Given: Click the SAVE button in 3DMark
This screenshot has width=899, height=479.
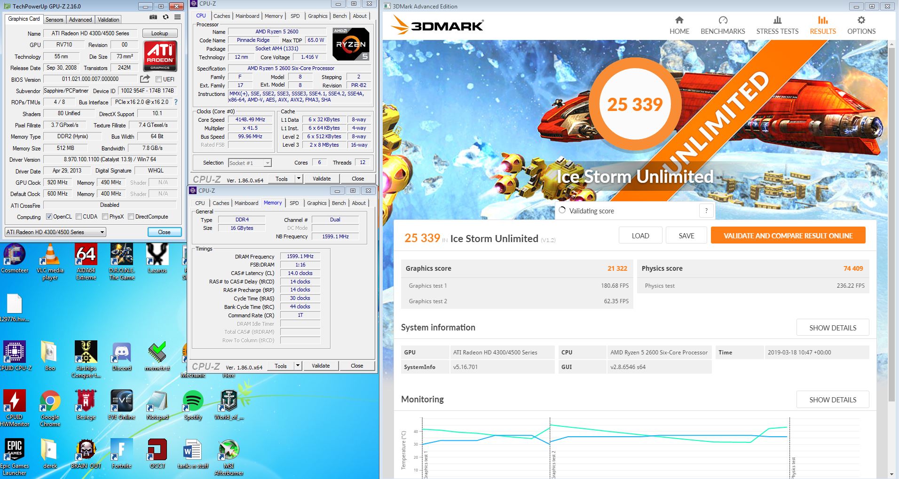Looking at the screenshot, I should point(686,236).
